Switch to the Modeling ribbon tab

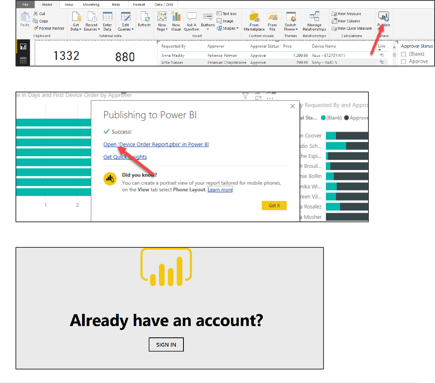point(91,4)
